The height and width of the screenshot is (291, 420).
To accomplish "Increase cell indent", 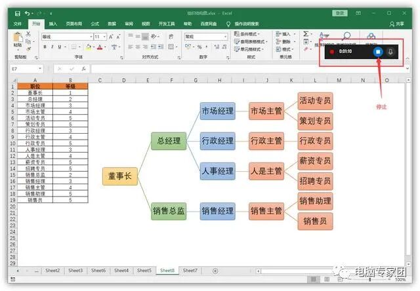I will pos(160,47).
